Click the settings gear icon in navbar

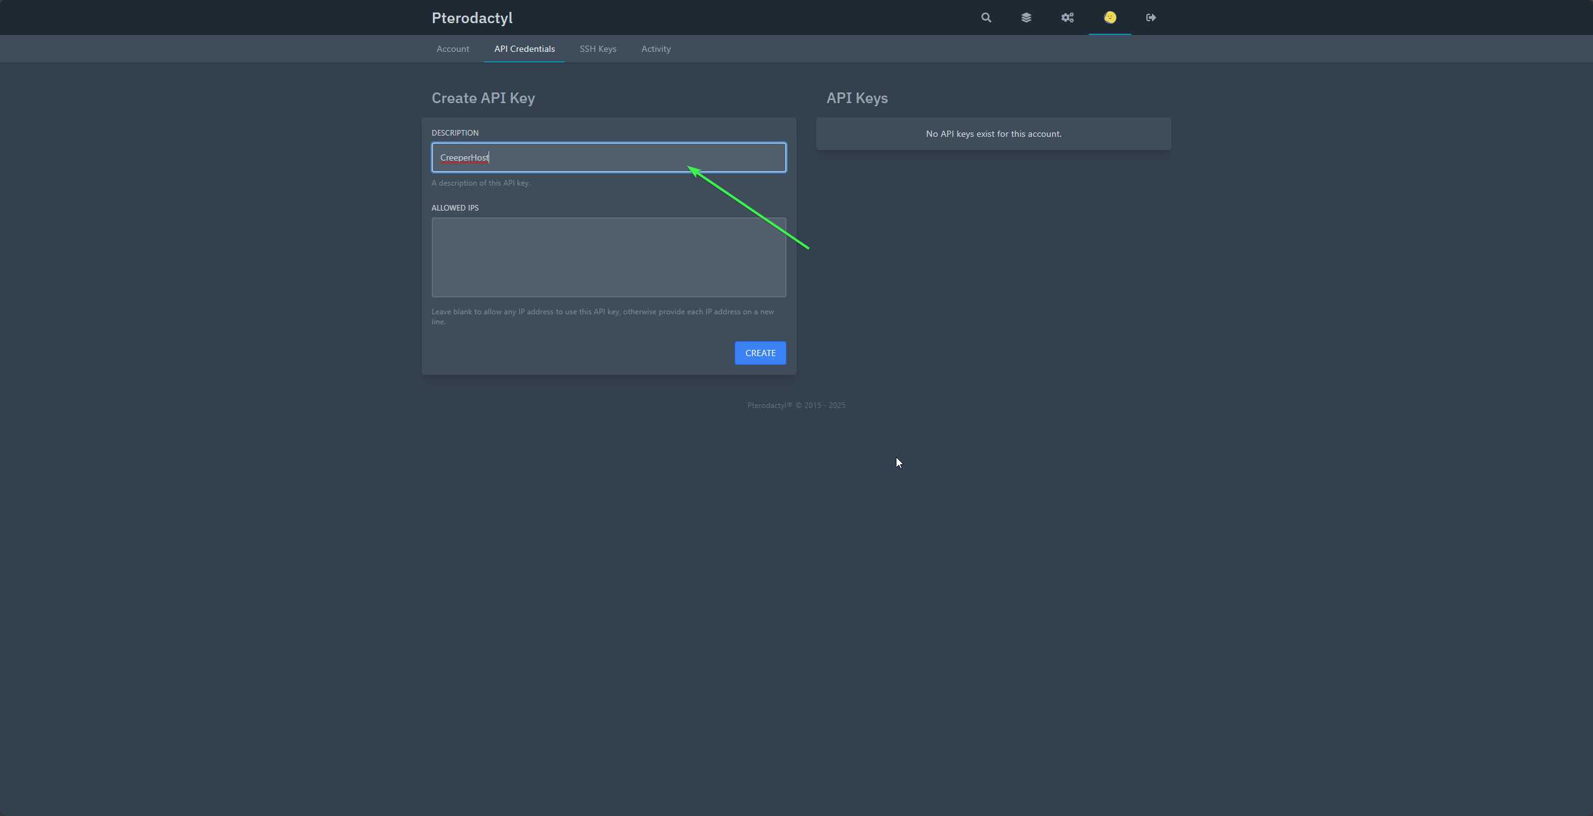click(x=1066, y=17)
